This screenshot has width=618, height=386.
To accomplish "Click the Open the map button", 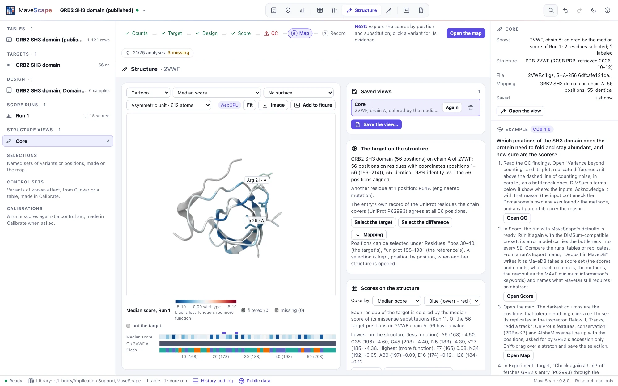I will coord(466,33).
